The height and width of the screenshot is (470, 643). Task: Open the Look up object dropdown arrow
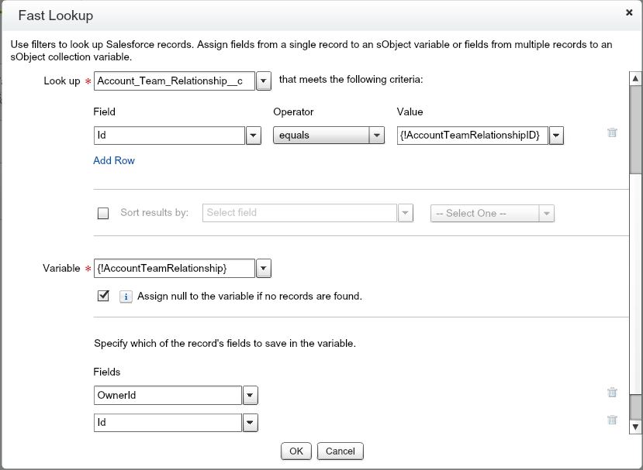click(x=264, y=81)
